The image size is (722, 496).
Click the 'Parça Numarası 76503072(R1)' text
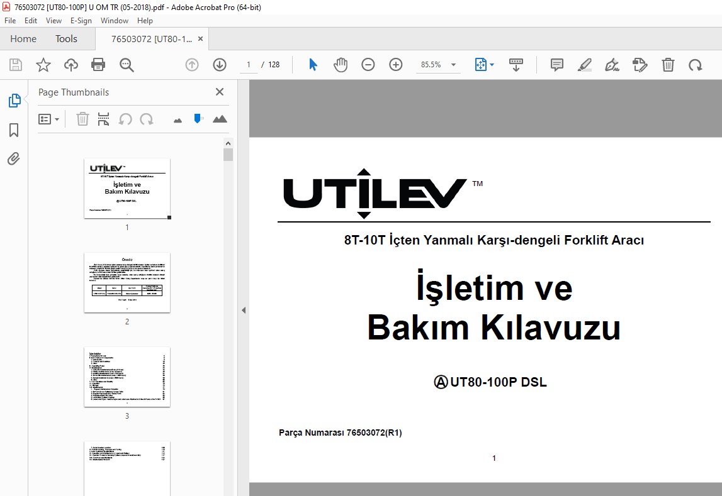coord(341,433)
